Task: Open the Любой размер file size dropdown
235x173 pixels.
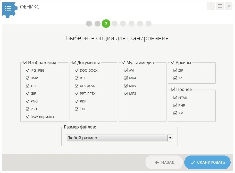Action: [x=120, y=138]
